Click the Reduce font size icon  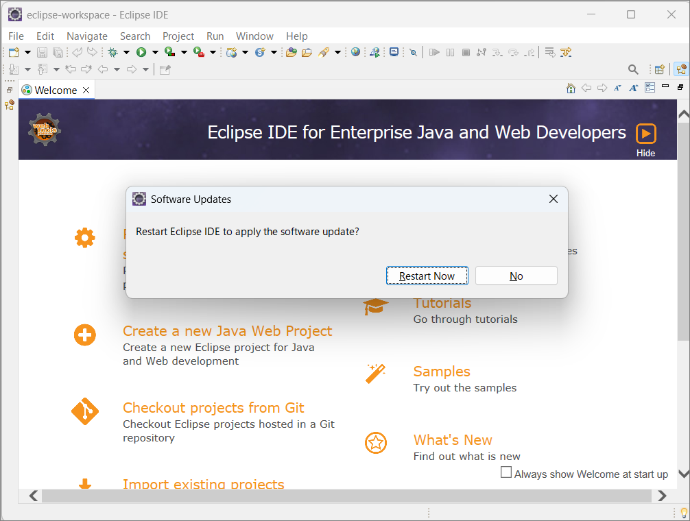pos(617,88)
